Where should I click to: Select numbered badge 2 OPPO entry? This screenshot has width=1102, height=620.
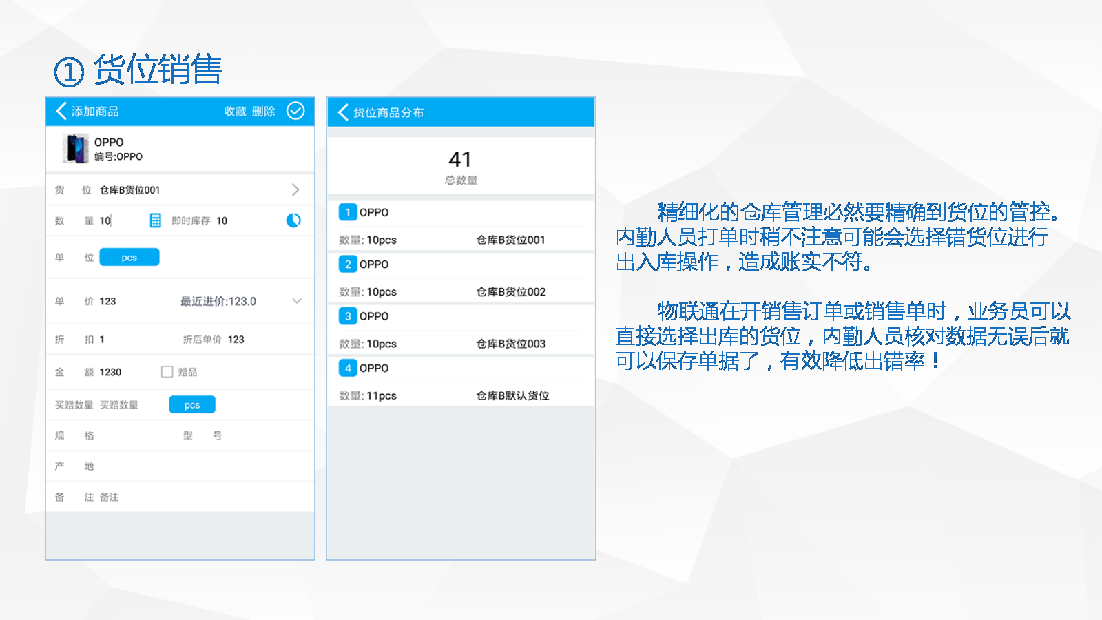348,264
